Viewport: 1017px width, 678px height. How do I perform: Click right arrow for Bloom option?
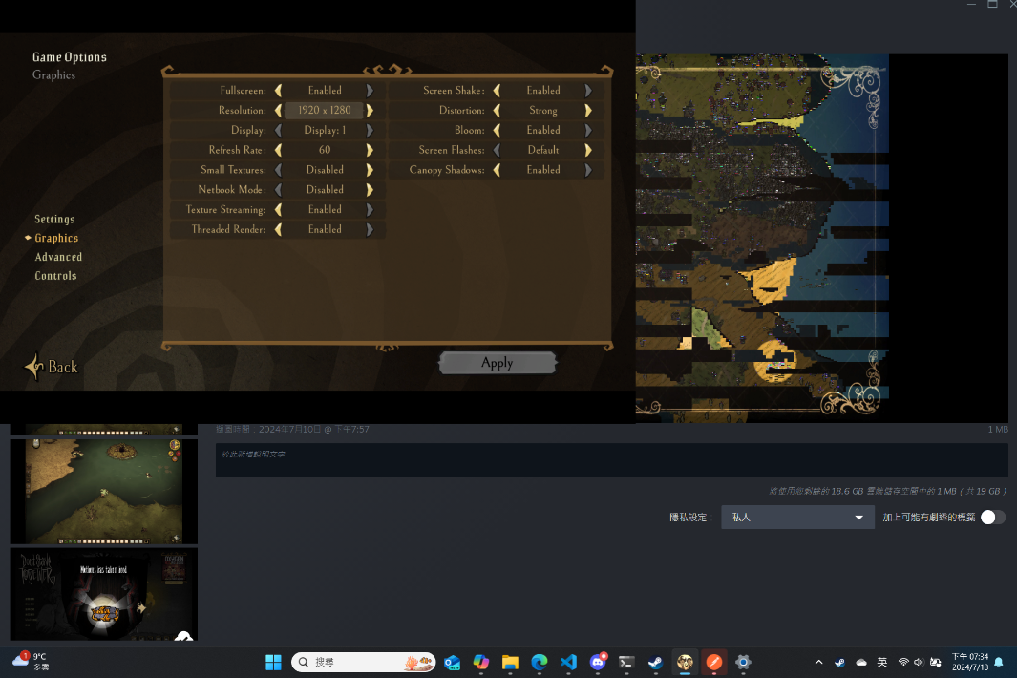pos(588,130)
